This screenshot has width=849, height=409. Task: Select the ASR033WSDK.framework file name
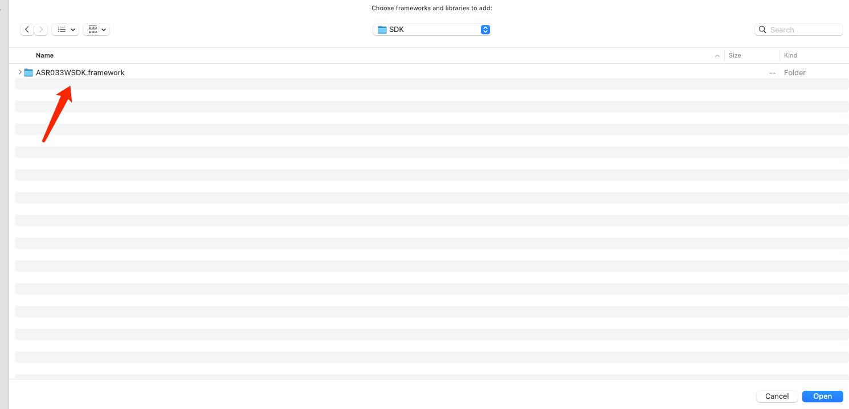pyautogui.click(x=80, y=72)
